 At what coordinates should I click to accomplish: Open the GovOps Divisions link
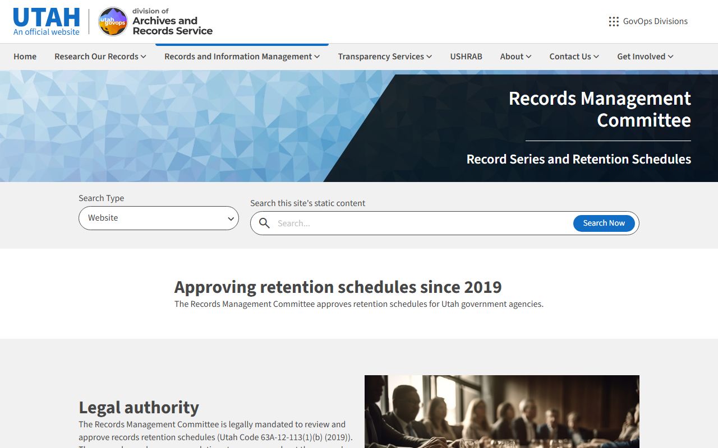tap(655, 21)
